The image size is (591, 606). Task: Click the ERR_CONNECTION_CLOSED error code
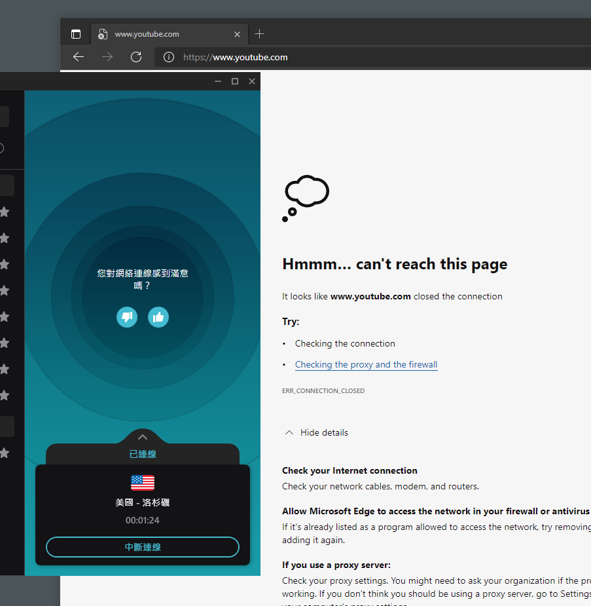tap(323, 390)
